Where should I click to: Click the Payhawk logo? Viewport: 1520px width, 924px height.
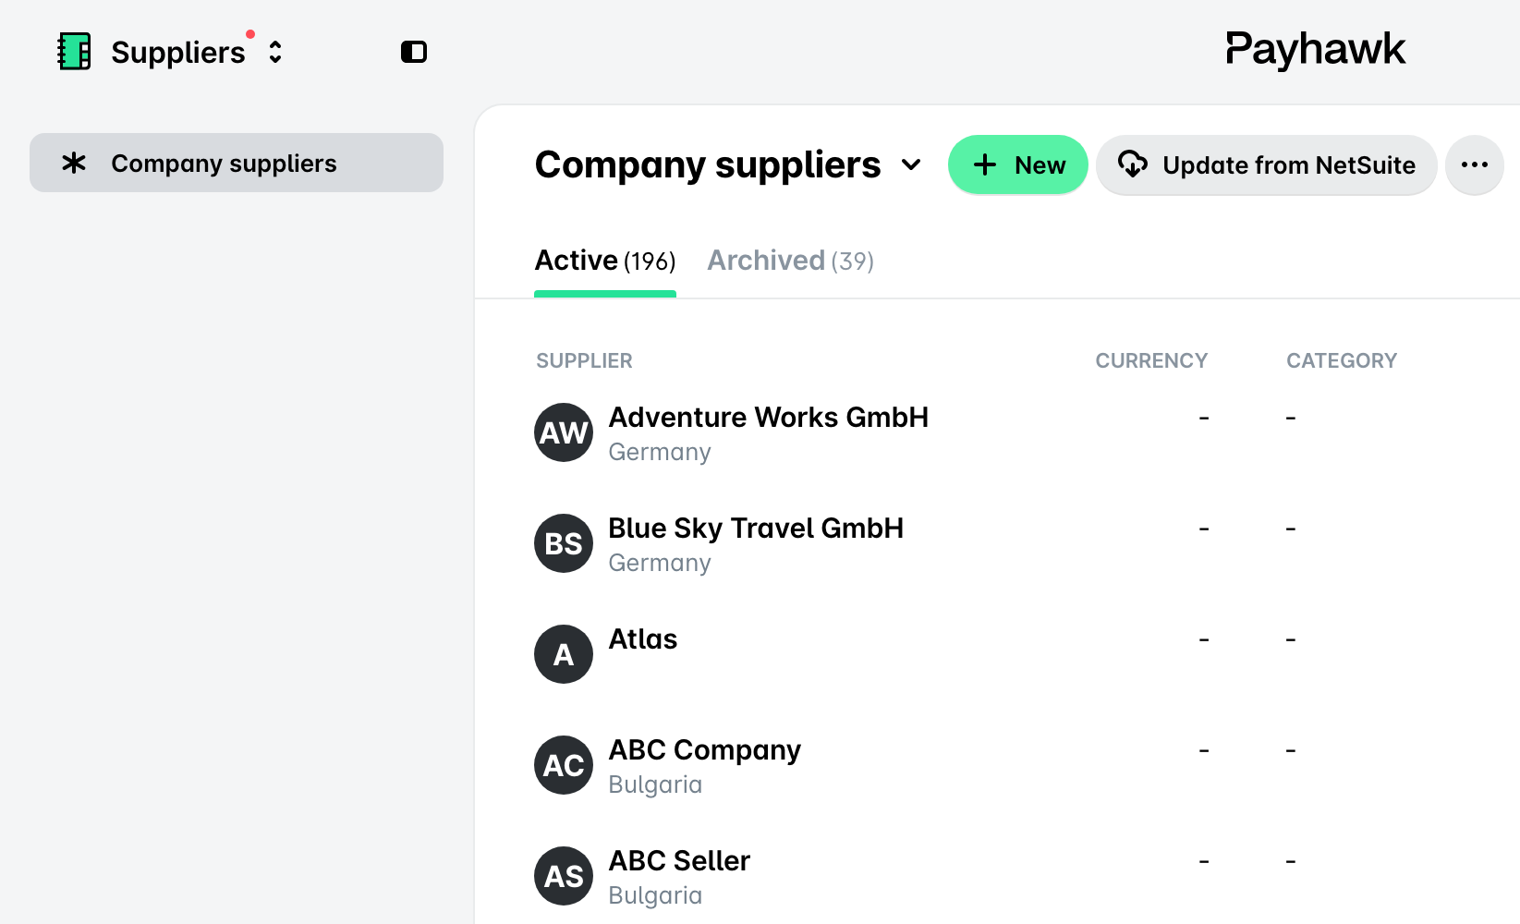coord(1315,50)
